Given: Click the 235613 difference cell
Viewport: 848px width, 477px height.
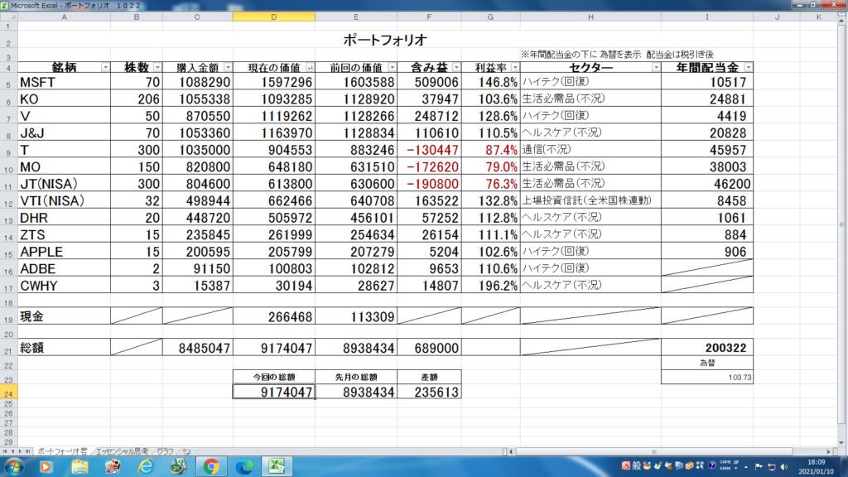Looking at the screenshot, I should [x=429, y=392].
